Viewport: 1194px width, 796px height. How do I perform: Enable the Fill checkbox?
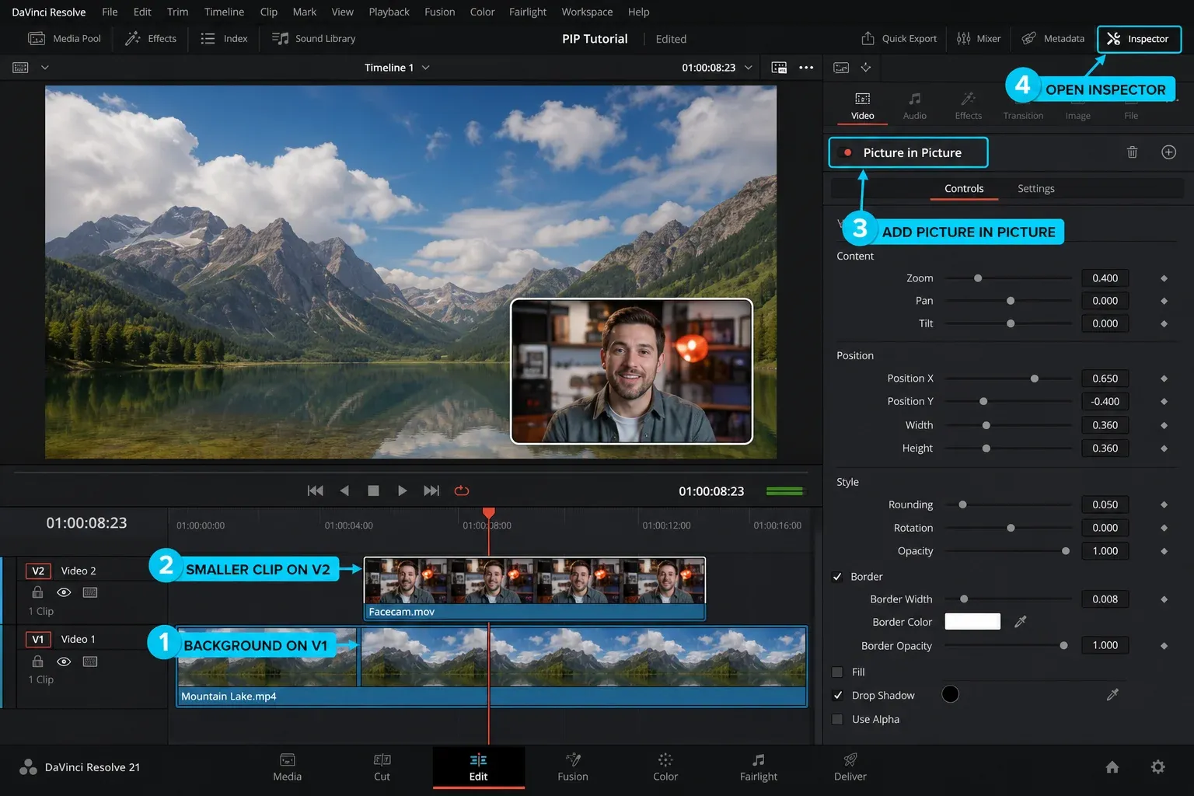(x=837, y=672)
